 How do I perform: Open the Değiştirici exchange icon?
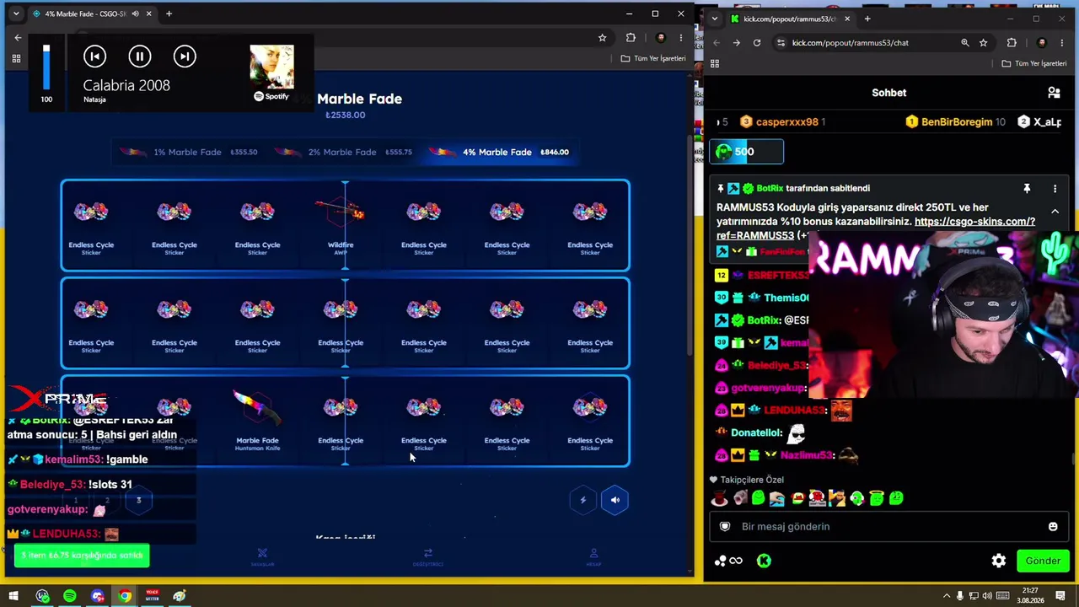coord(428,557)
